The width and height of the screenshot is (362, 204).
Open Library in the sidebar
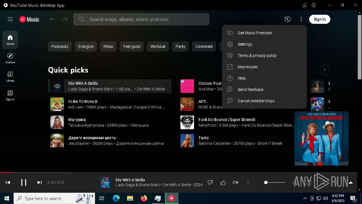pyautogui.click(x=10, y=76)
